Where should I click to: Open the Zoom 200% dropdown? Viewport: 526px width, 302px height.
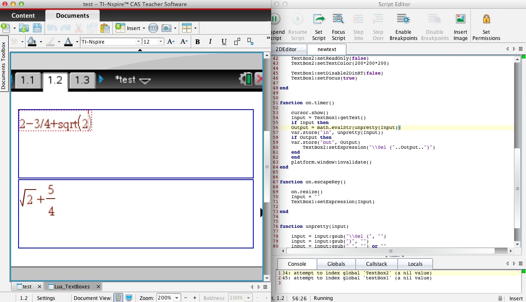177,298
